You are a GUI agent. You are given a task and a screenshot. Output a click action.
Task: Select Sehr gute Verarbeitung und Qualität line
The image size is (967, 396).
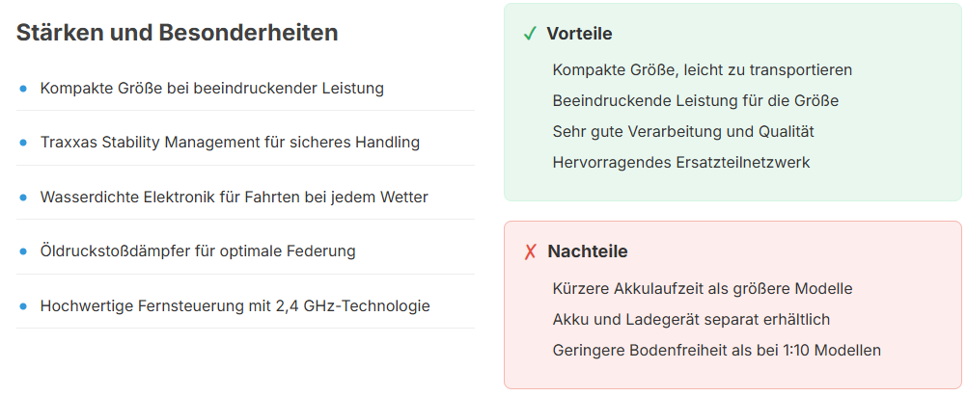point(683,131)
